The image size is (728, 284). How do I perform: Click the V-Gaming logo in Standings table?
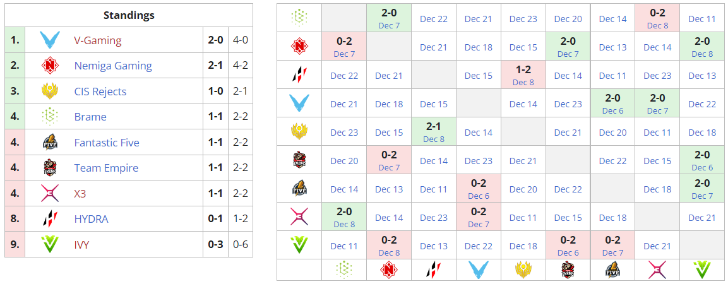point(49,40)
